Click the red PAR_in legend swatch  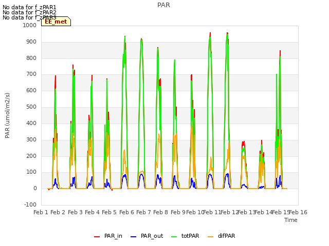(x=97, y=237)
